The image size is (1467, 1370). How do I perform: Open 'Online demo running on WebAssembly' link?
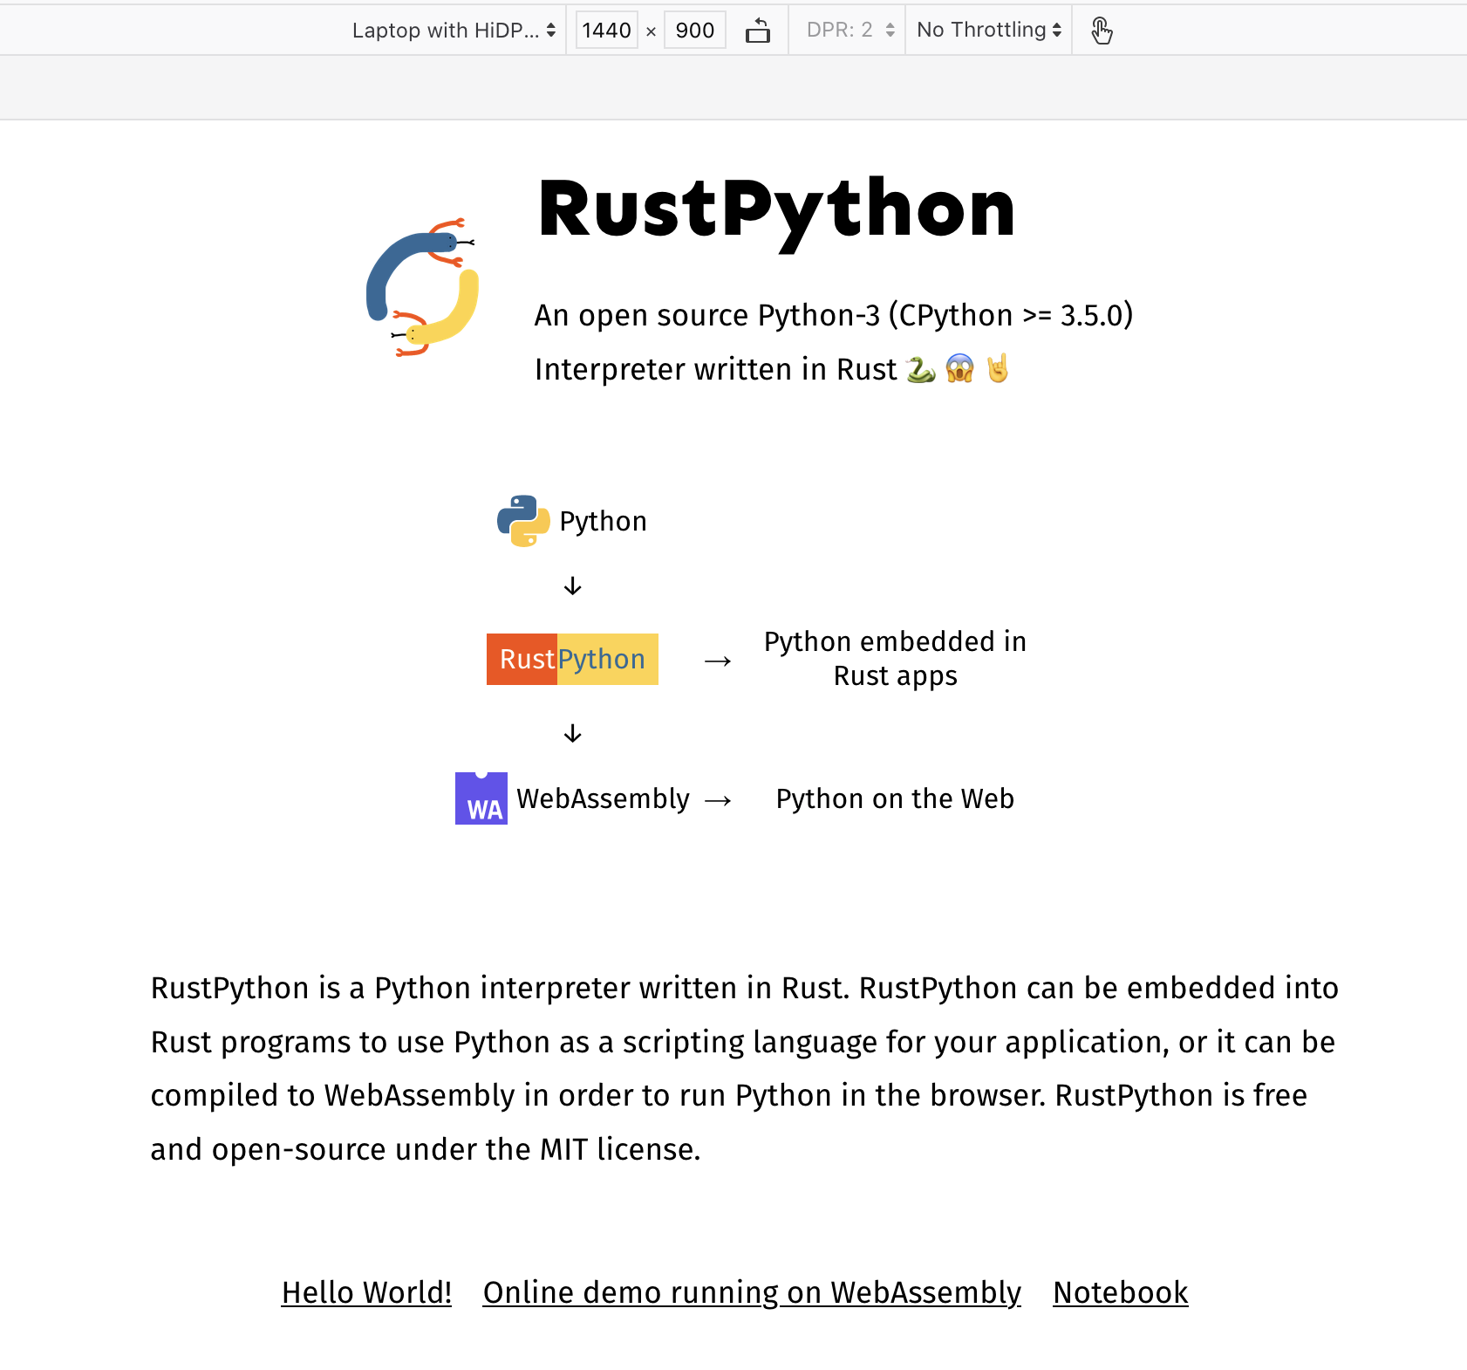click(752, 1292)
